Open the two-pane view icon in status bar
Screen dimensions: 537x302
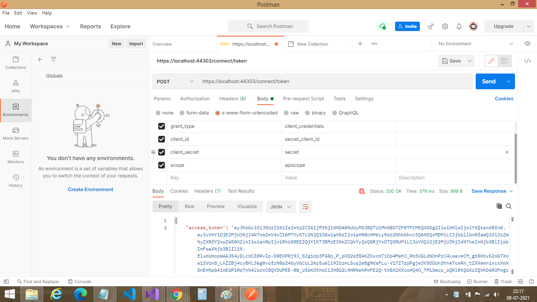pos(520,282)
